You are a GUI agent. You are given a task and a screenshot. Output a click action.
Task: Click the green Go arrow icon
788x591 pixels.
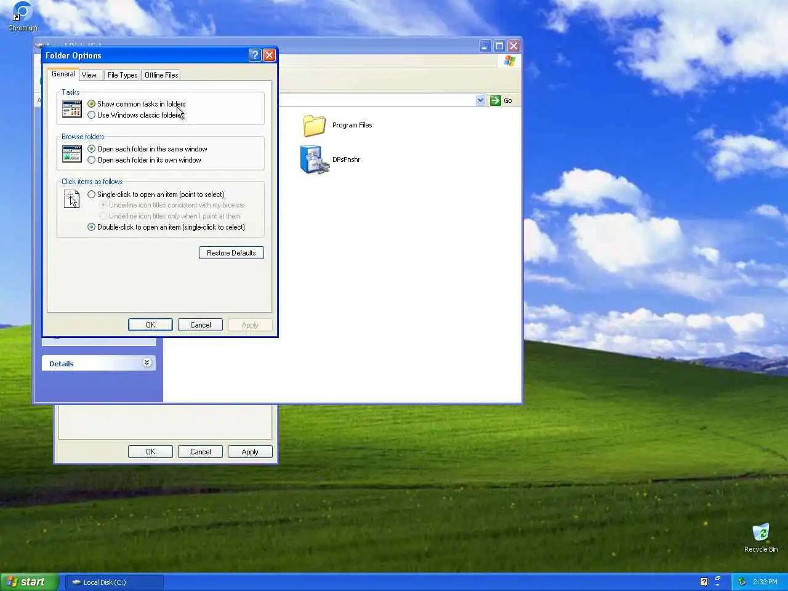(x=496, y=100)
